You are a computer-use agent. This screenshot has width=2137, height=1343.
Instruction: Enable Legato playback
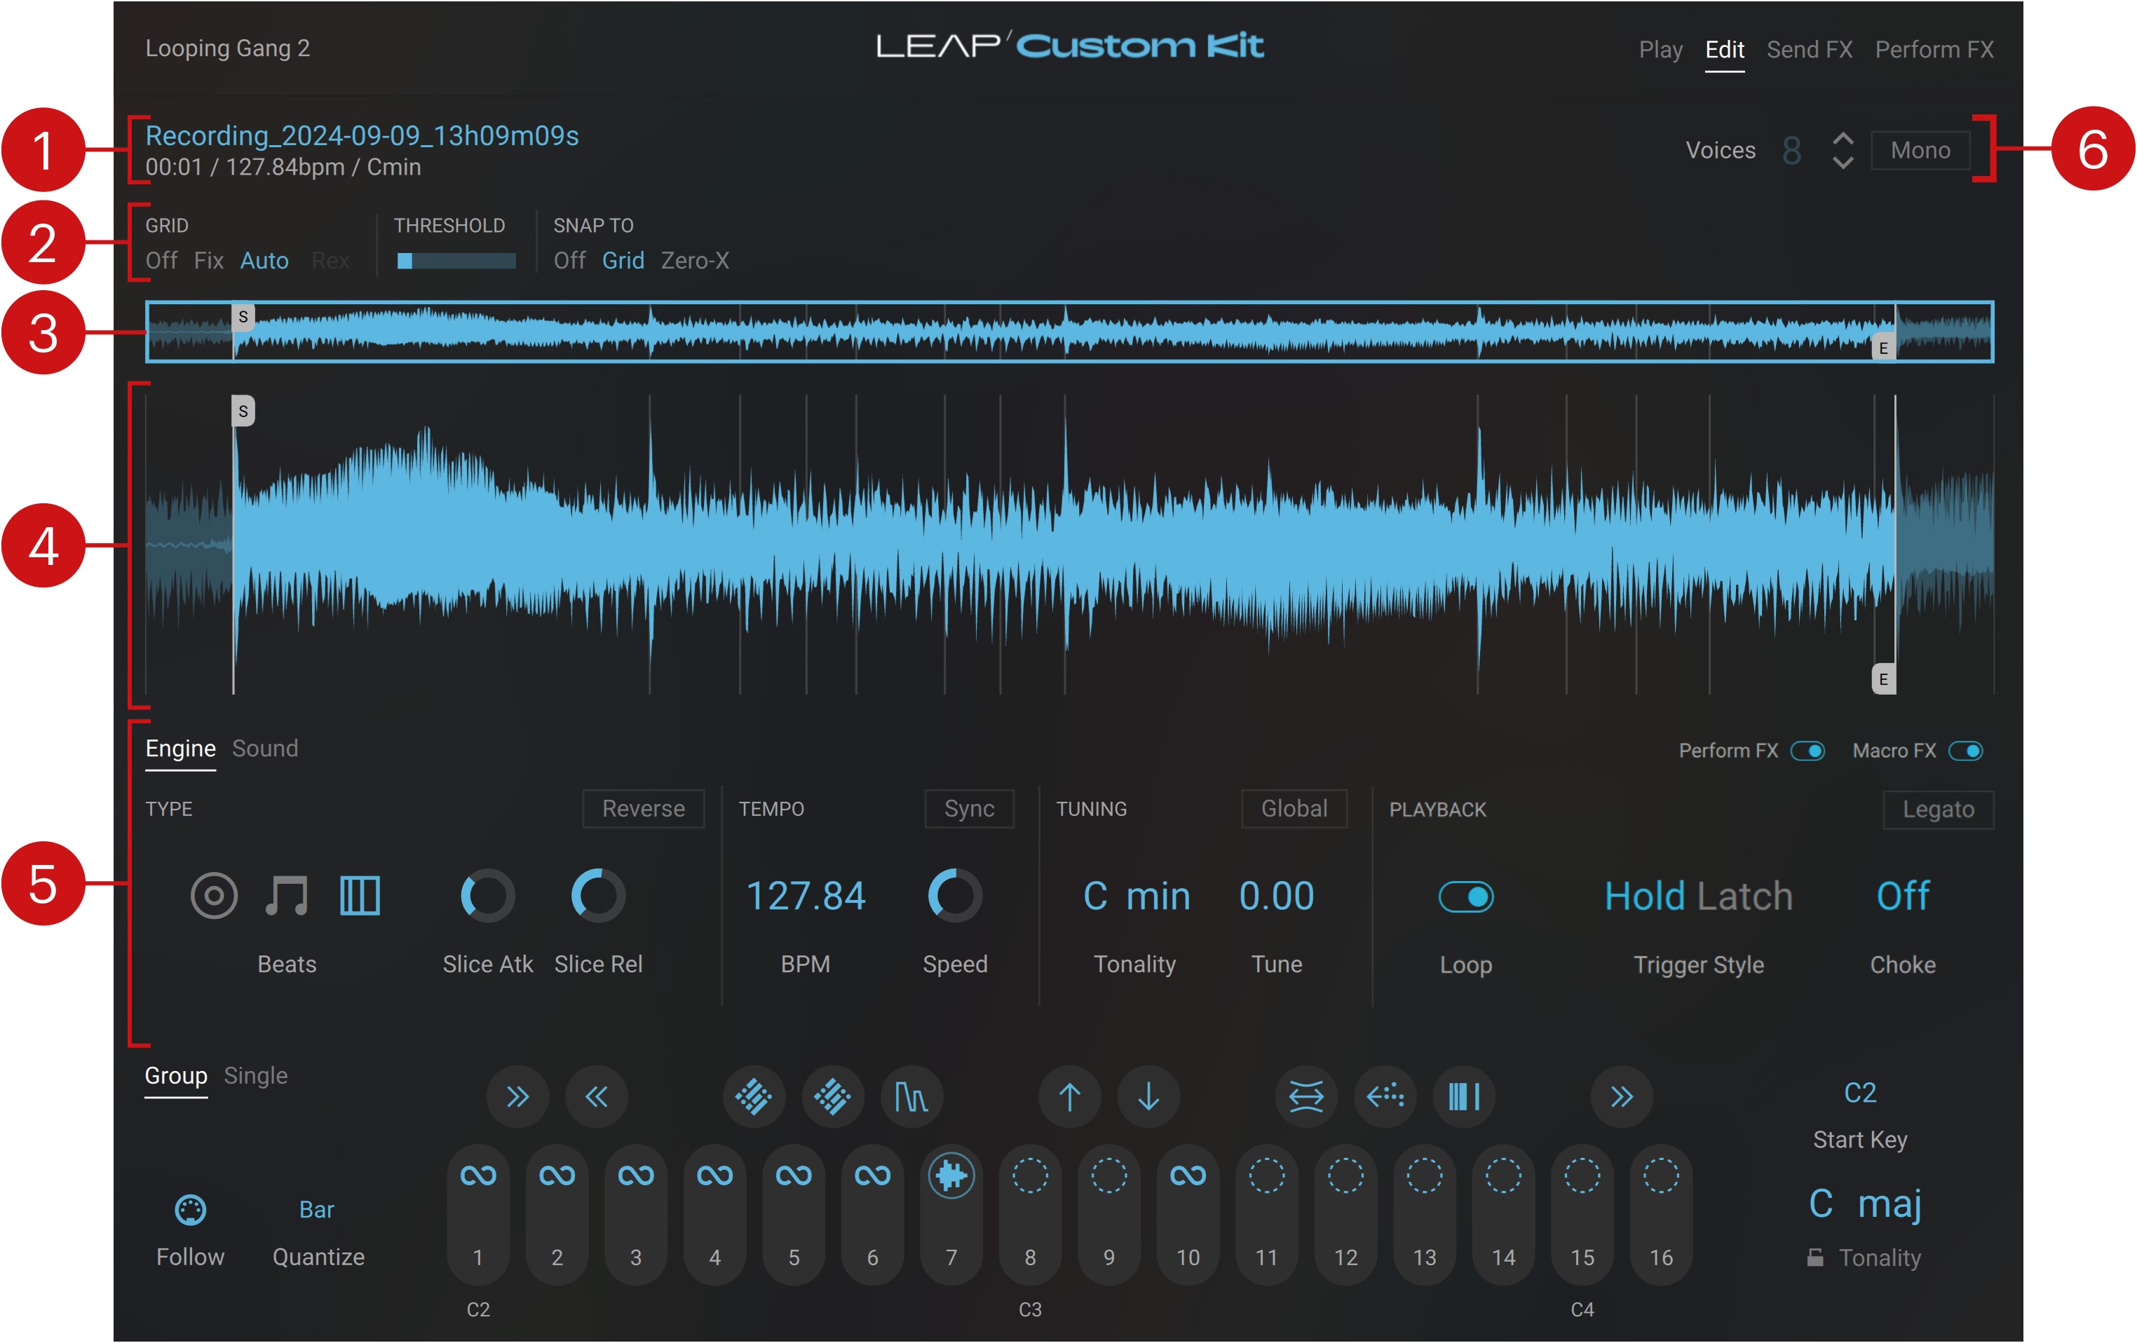pos(1938,810)
